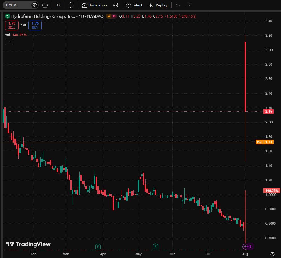
Task: Click the 0.02 spread value
Action: [23, 25]
